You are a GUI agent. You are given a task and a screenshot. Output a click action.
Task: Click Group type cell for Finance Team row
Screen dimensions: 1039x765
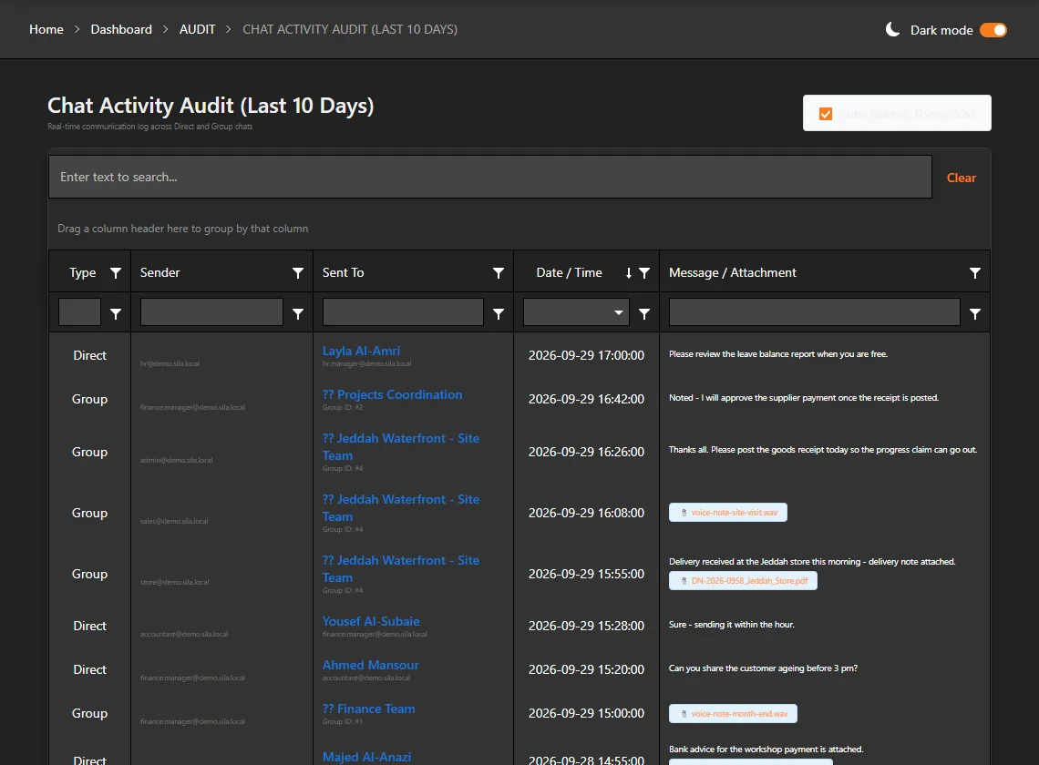click(x=89, y=713)
